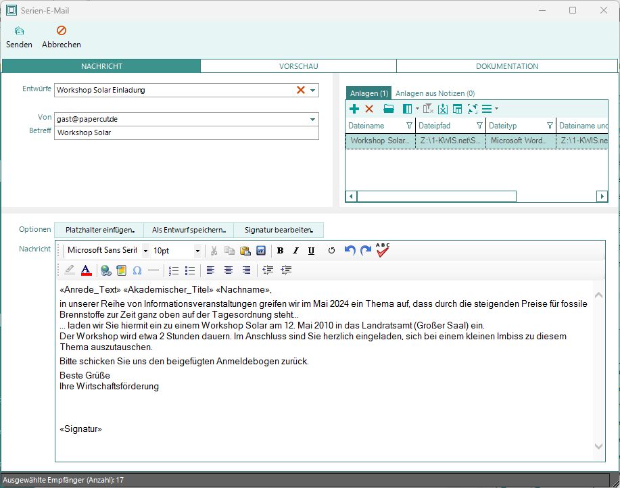Open the column chooser icon in attachments toolbar

[407, 109]
